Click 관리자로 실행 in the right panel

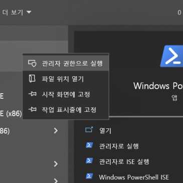[119, 146]
